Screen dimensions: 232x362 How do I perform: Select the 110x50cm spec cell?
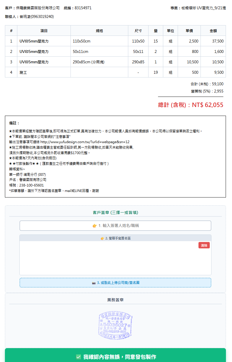pos(99,41)
